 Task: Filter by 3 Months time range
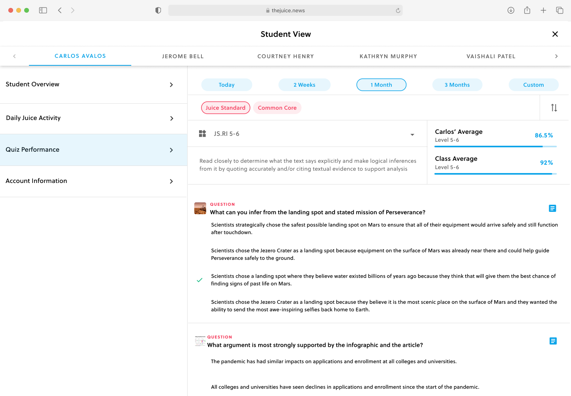[x=457, y=85]
